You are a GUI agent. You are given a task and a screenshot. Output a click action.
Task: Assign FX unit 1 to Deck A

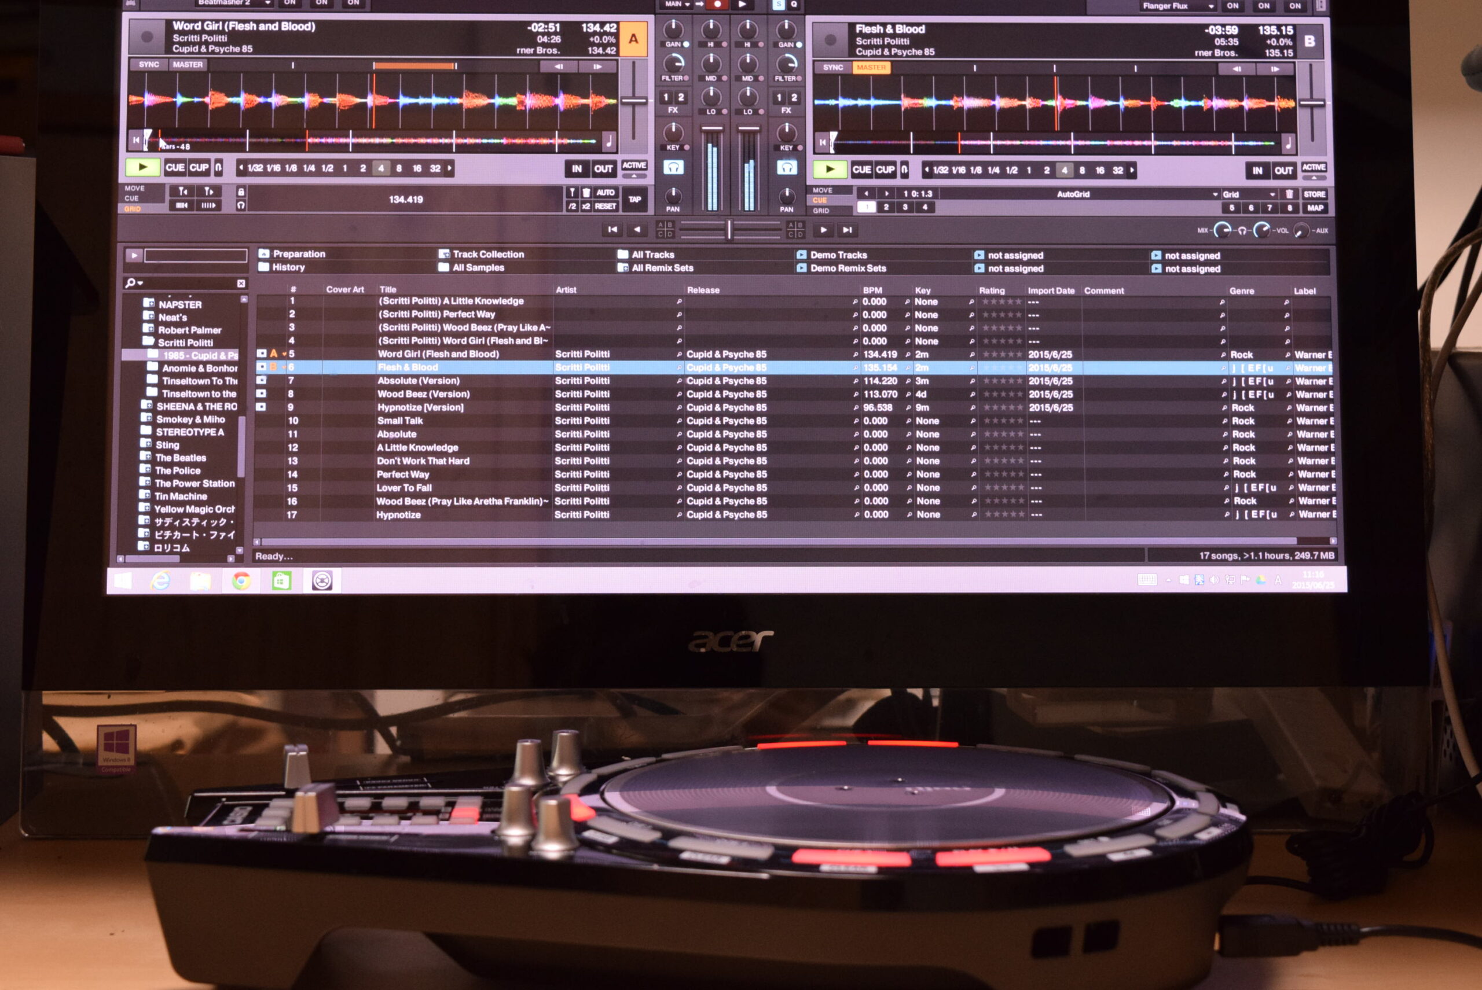point(666,97)
